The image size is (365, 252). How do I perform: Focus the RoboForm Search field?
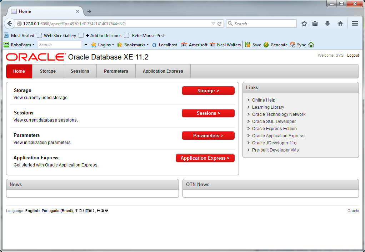click(x=60, y=45)
